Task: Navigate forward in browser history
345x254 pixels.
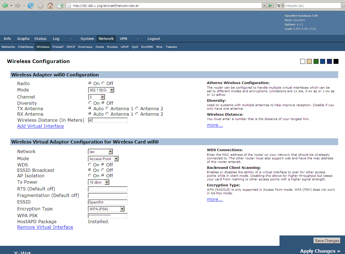Action: pos(17,5)
